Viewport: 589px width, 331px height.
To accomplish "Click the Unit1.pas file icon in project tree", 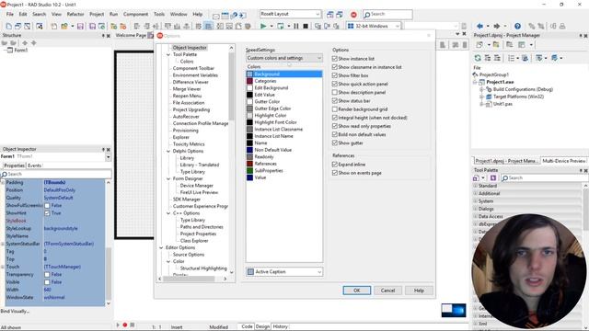I will pos(489,104).
